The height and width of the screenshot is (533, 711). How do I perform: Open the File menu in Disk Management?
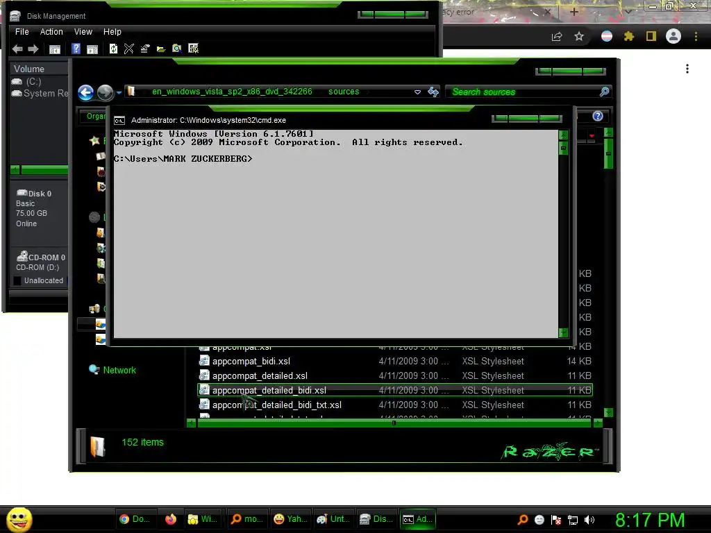pyautogui.click(x=22, y=32)
